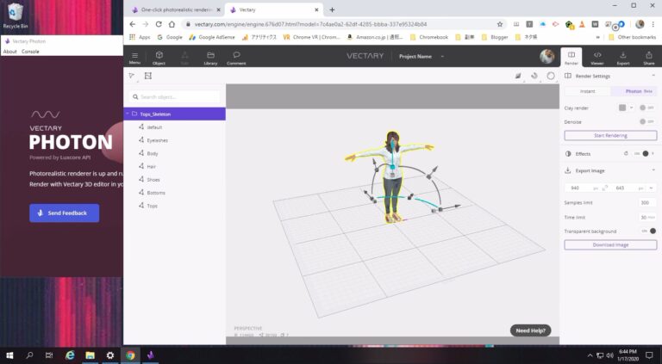Image resolution: width=662 pixels, height=364 pixels.
Task: Open the Viewer code icon tab
Action: pyautogui.click(x=597, y=58)
